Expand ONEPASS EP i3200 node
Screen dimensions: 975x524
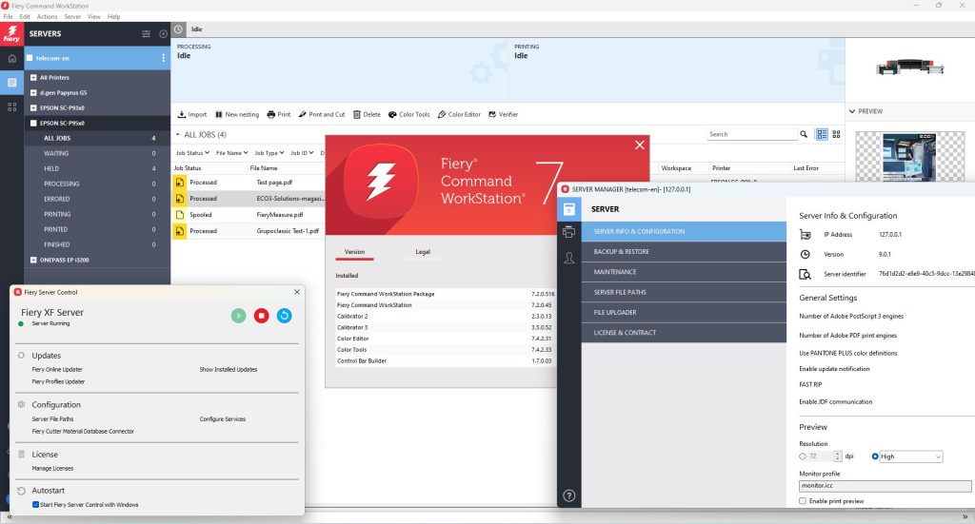click(33, 261)
